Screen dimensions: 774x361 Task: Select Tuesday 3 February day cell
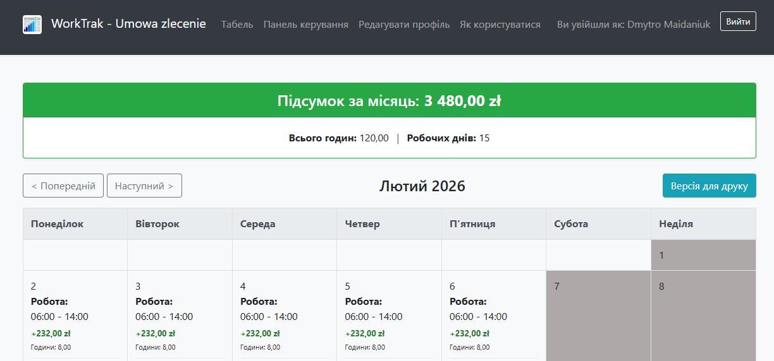tap(180, 316)
